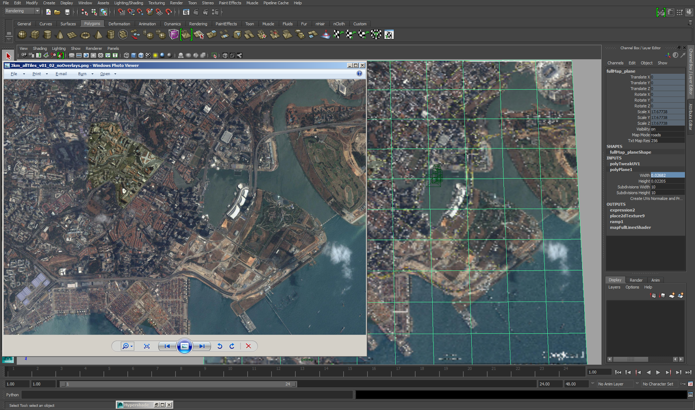Screen dimensions: 695x410
Task: Create a polygon cube from shelf
Action: click(x=35, y=35)
